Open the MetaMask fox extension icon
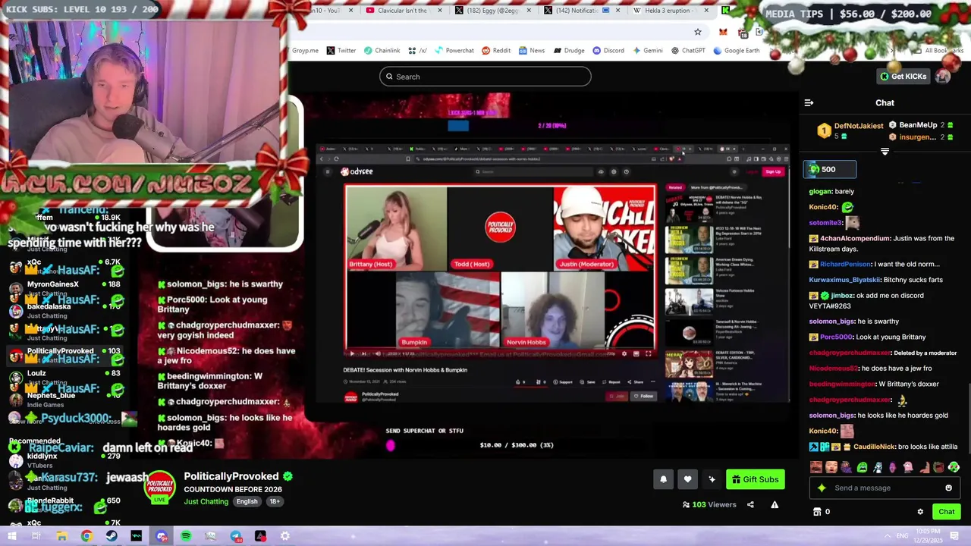 [x=723, y=32]
